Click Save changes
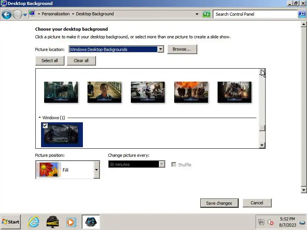307x230 pixels. tap(219, 203)
